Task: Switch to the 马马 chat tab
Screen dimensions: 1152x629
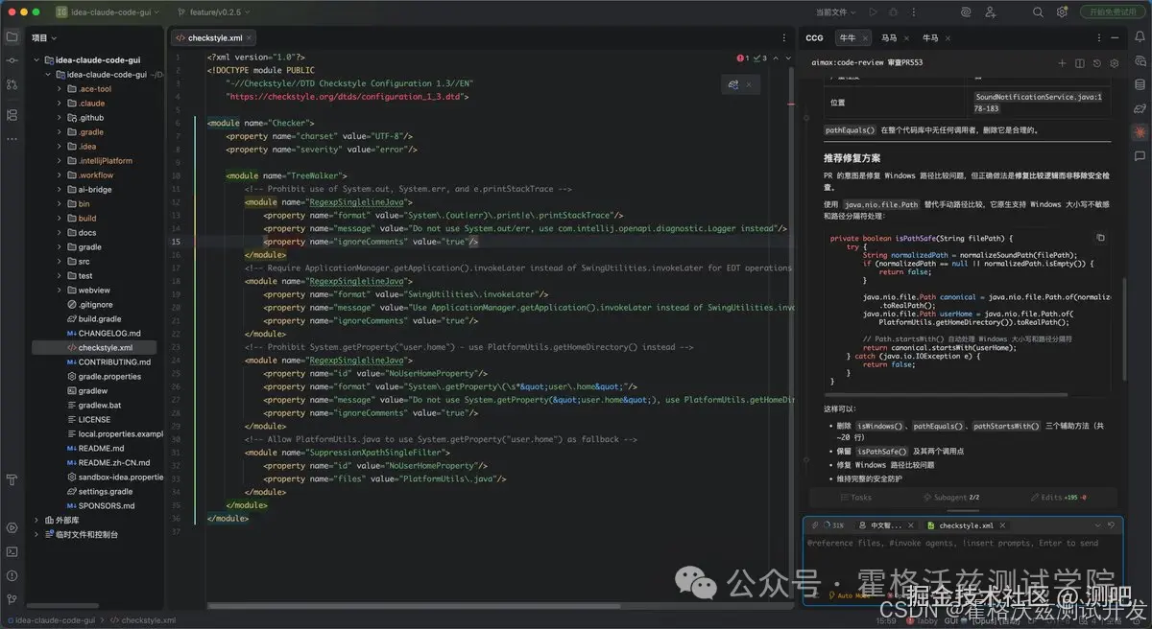Action: [889, 38]
